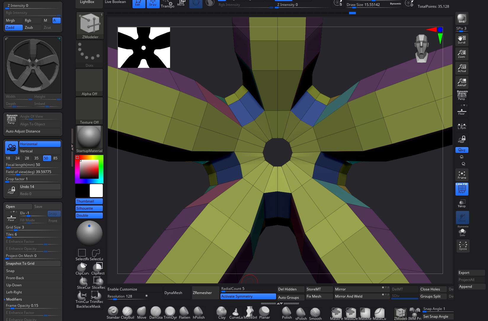Toggle the Silhouette option
The height and width of the screenshot is (321, 488).
point(89,208)
